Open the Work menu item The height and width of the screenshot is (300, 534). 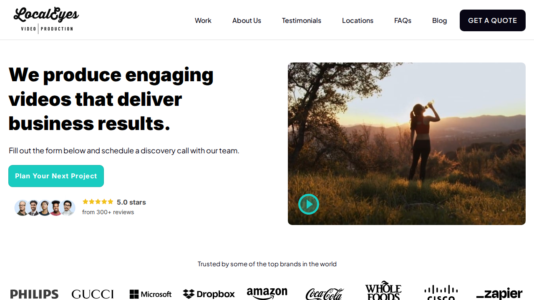(x=203, y=20)
